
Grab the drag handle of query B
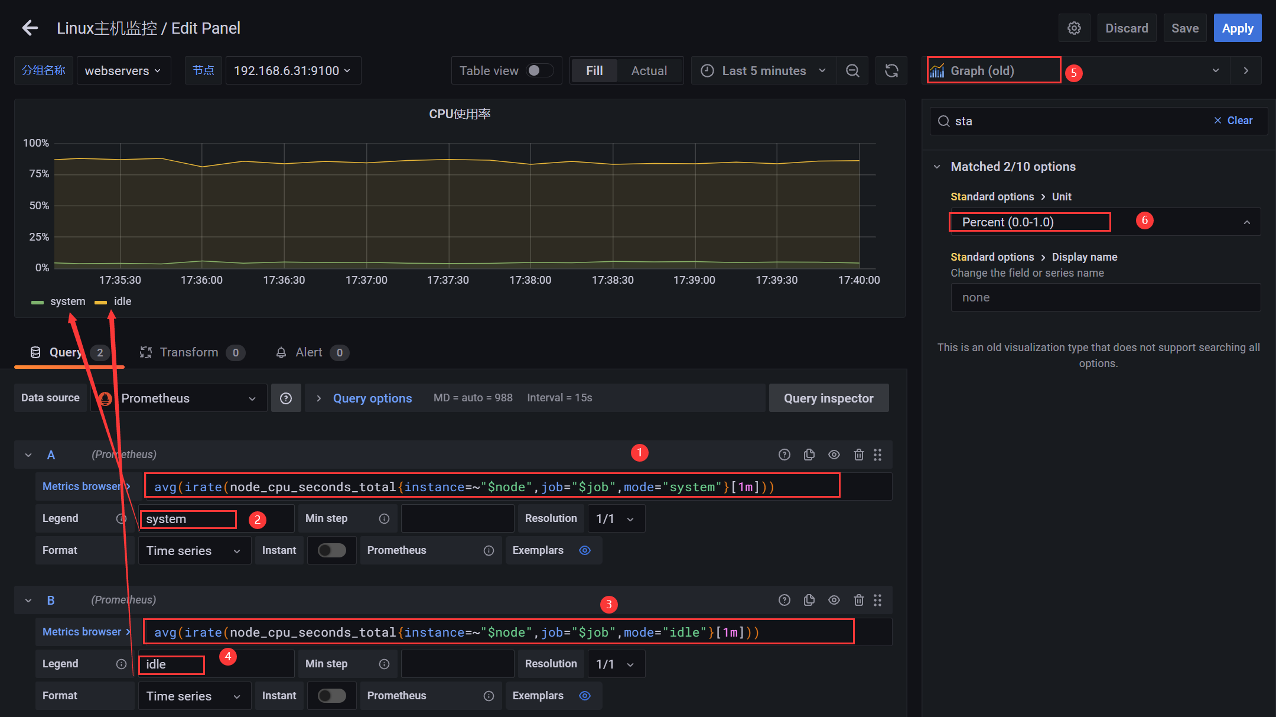point(877,600)
